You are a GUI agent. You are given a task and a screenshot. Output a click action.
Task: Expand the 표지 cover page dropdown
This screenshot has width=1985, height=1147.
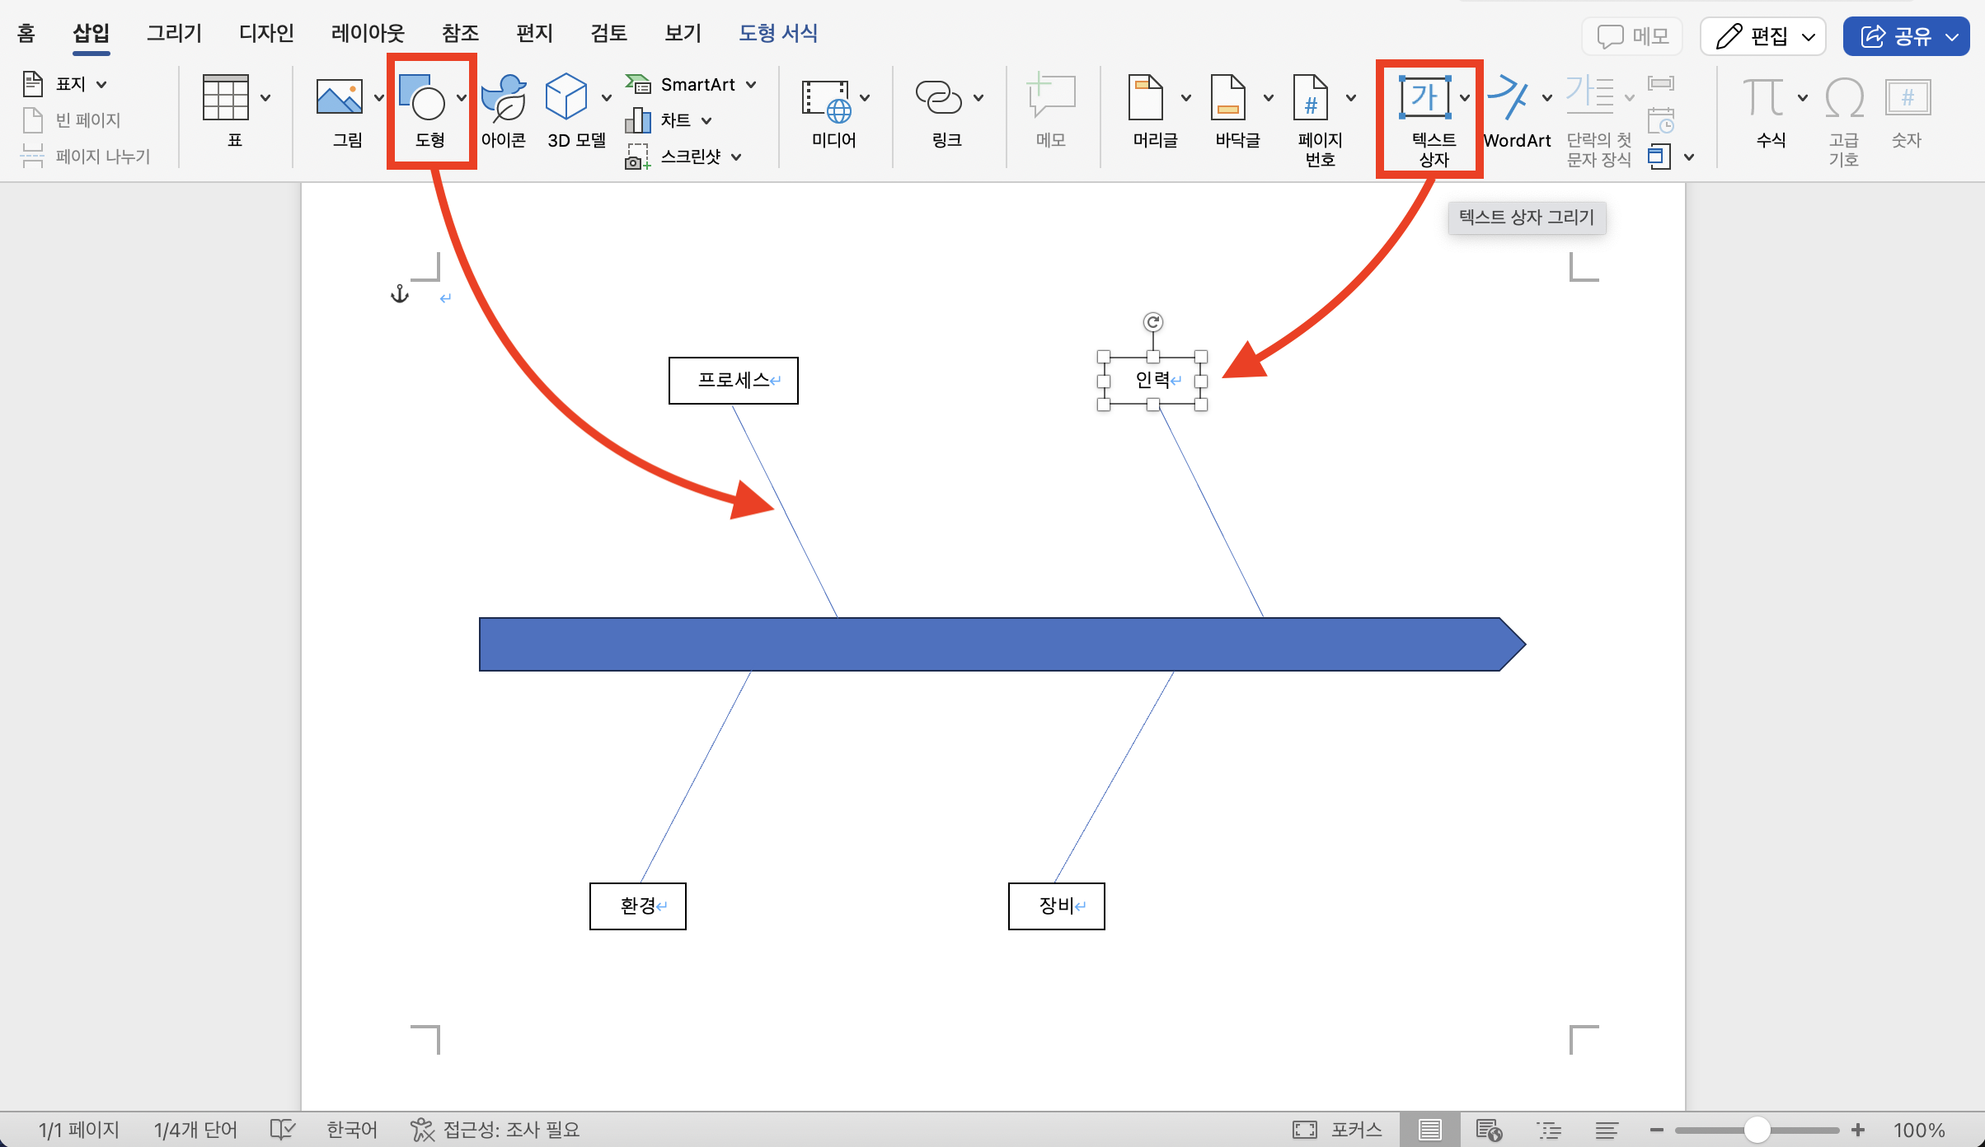[101, 84]
